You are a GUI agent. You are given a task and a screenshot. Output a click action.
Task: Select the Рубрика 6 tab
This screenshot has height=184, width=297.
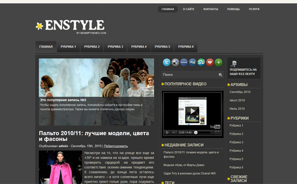tap(185, 47)
